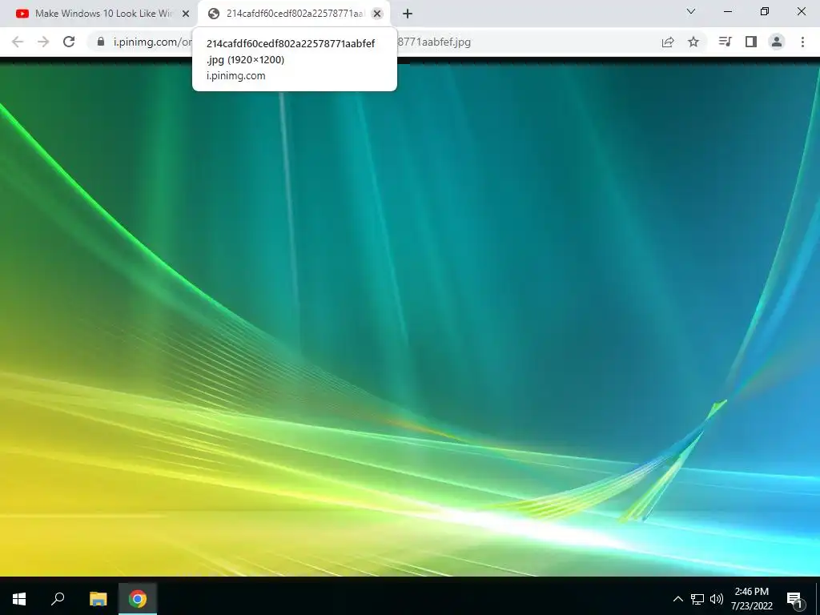Screen dimensions: 820x615
Task: Select the 214cafdf60cedf802a22578771 image tab
Action: [x=295, y=14]
